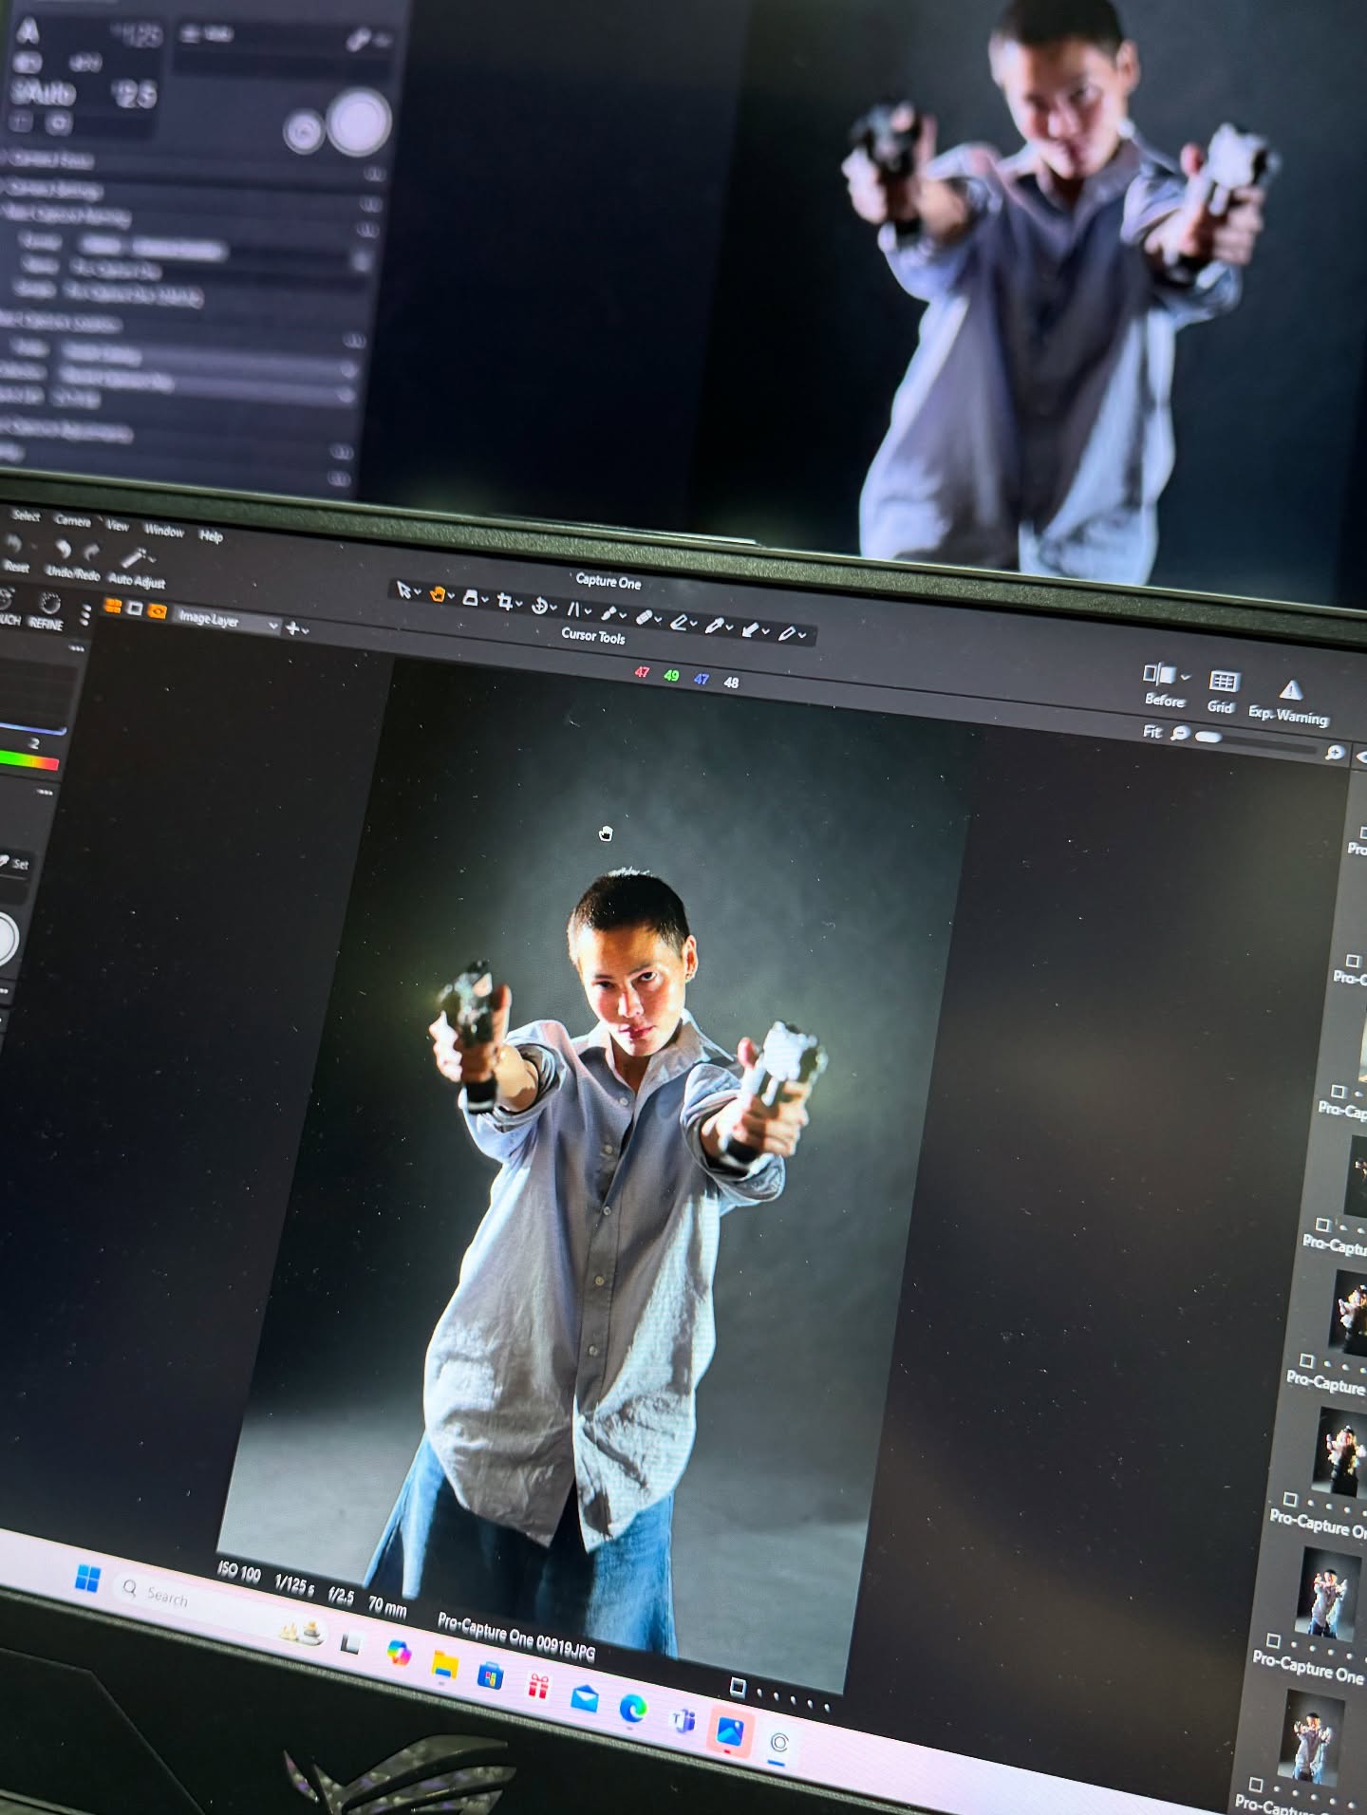Choose the Select arrow cursor tool
The width and height of the screenshot is (1367, 1815).
pos(403,590)
